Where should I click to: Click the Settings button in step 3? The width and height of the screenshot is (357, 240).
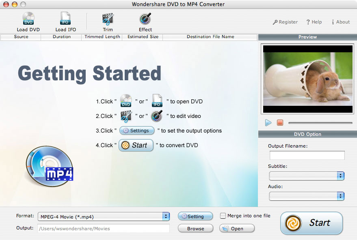[x=136, y=131]
